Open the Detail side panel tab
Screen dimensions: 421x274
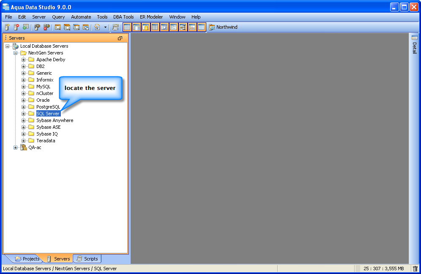[x=415, y=44]
